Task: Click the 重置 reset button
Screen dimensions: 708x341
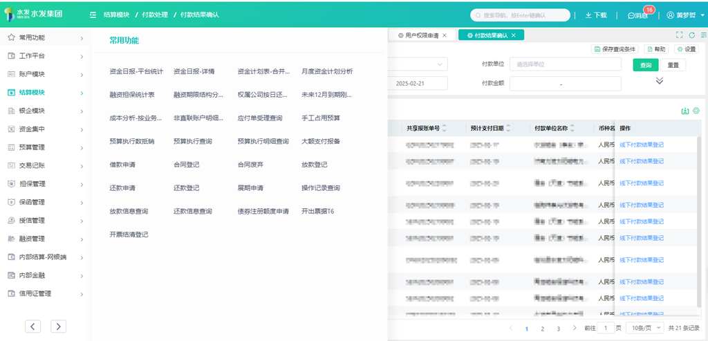Action: tap(673, 65)
